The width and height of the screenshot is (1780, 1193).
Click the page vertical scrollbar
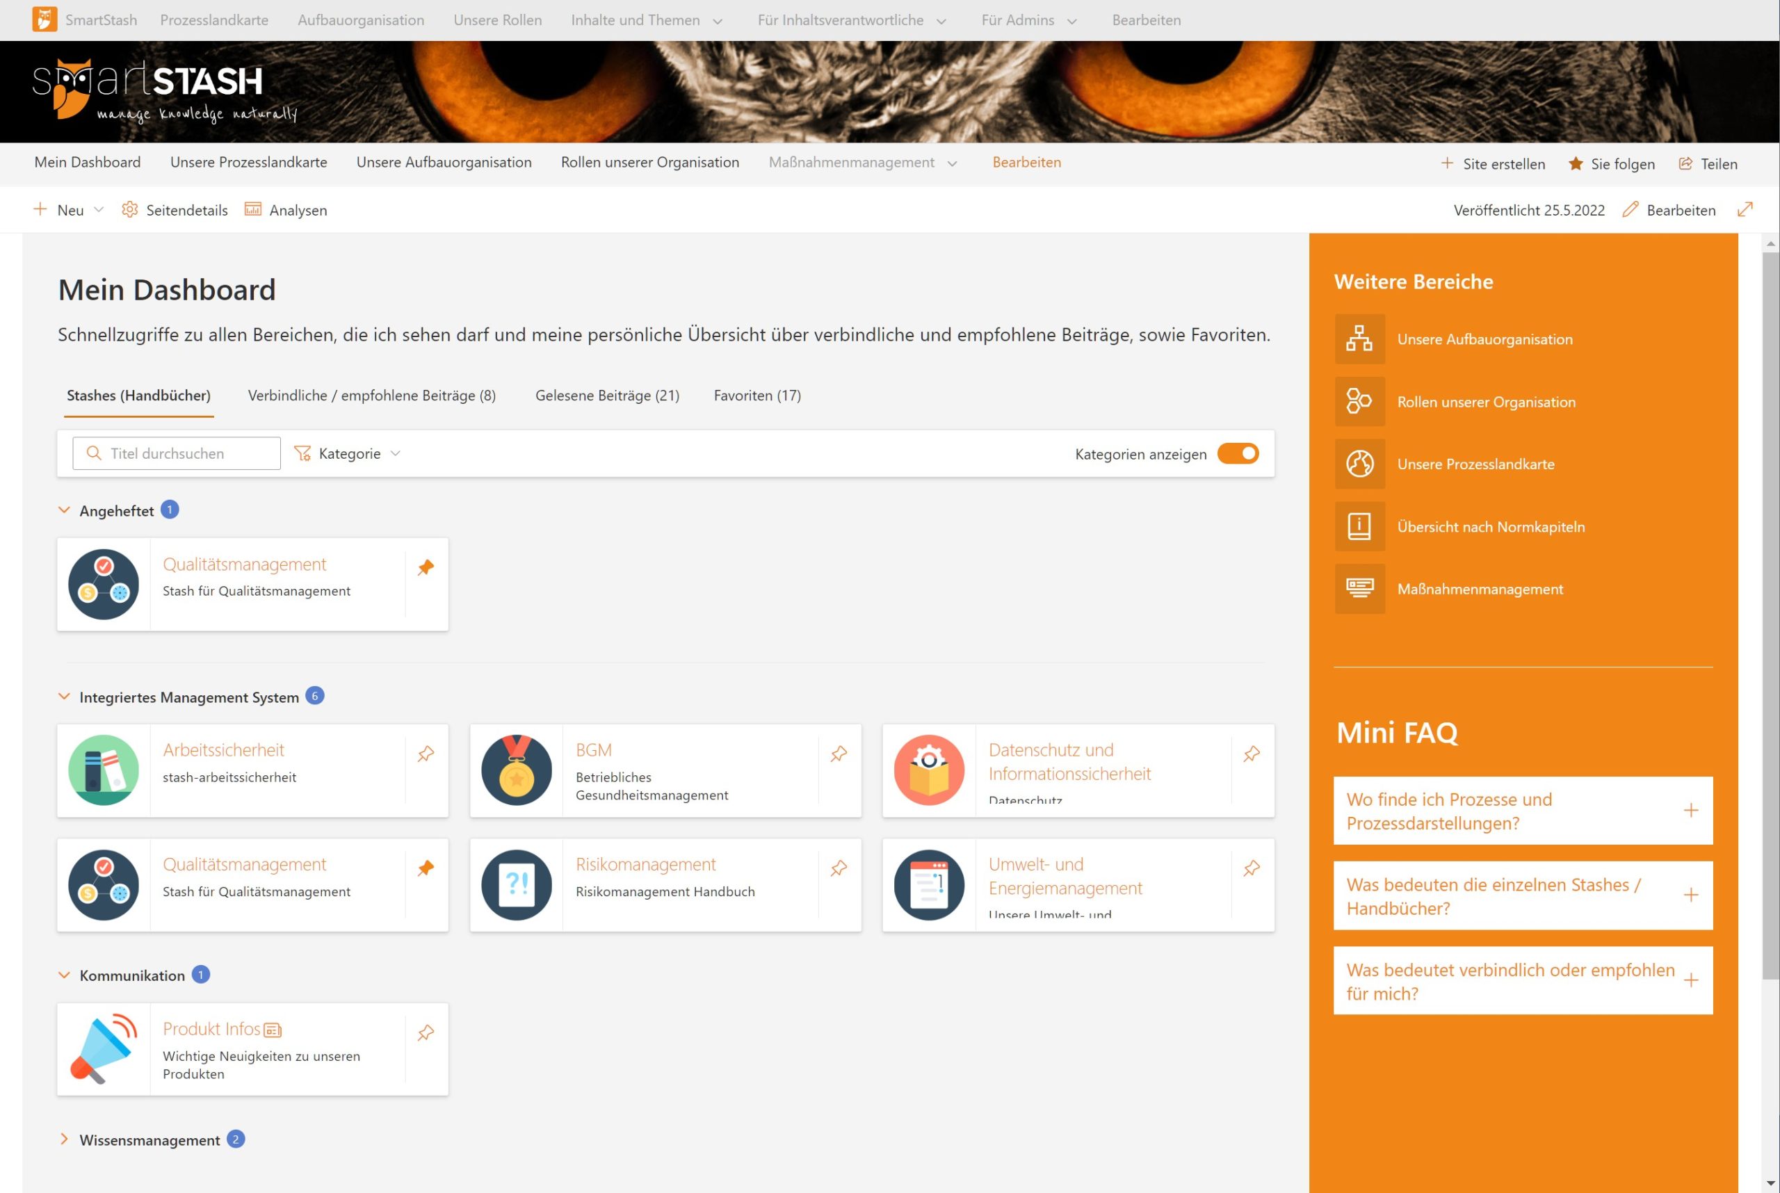[1770, 615]
